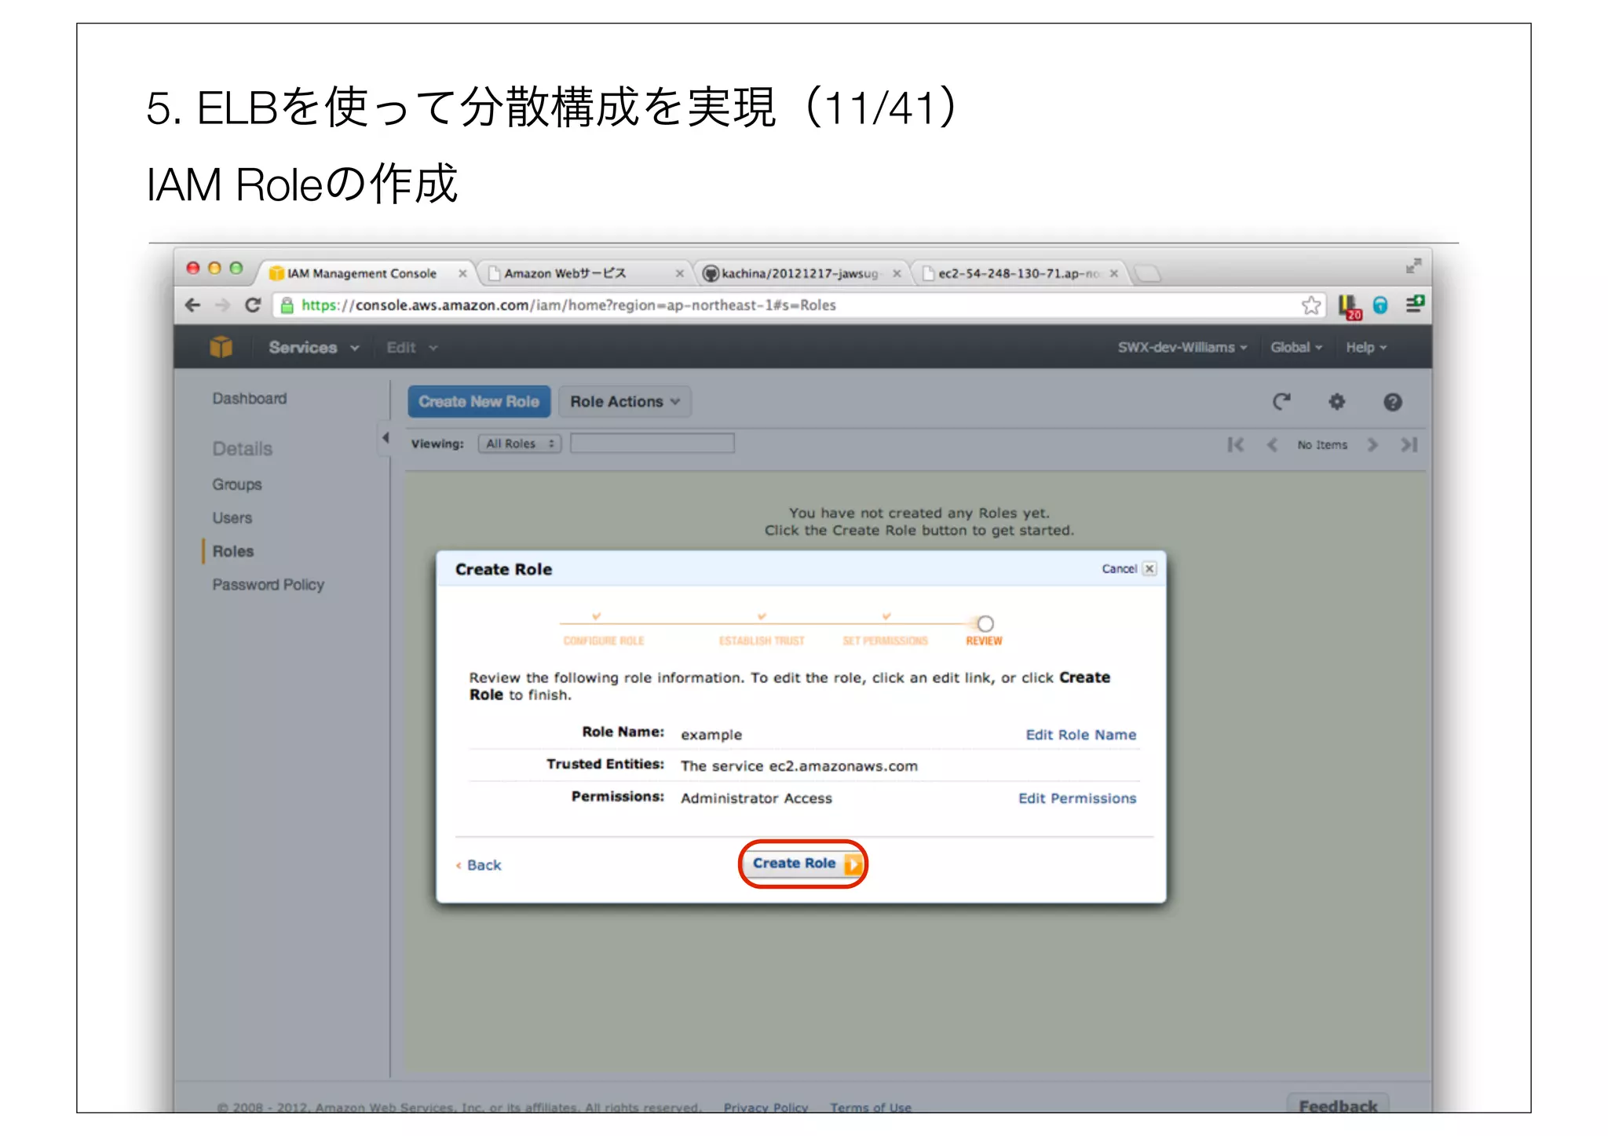Screen dimensions: 1608x1136
Task: Open the help question mark icon
Action: point(1392,402)
